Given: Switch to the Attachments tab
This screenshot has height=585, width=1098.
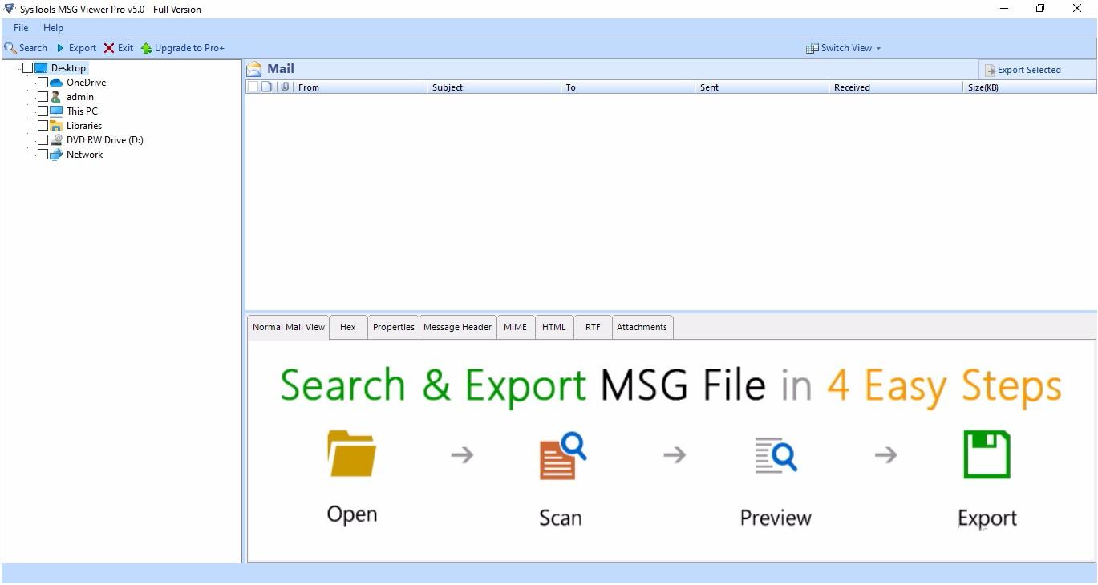Looking at the screenshot, I should pyautogui.click(x=642, y=327).
